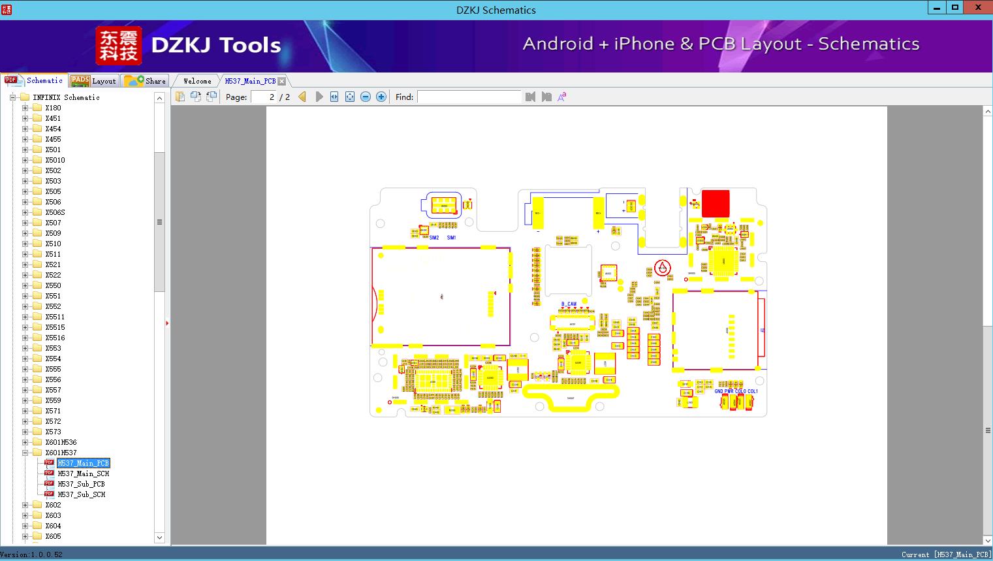Select the X553 folder label
Screen dimensions: 993x561
pos(53,348)
